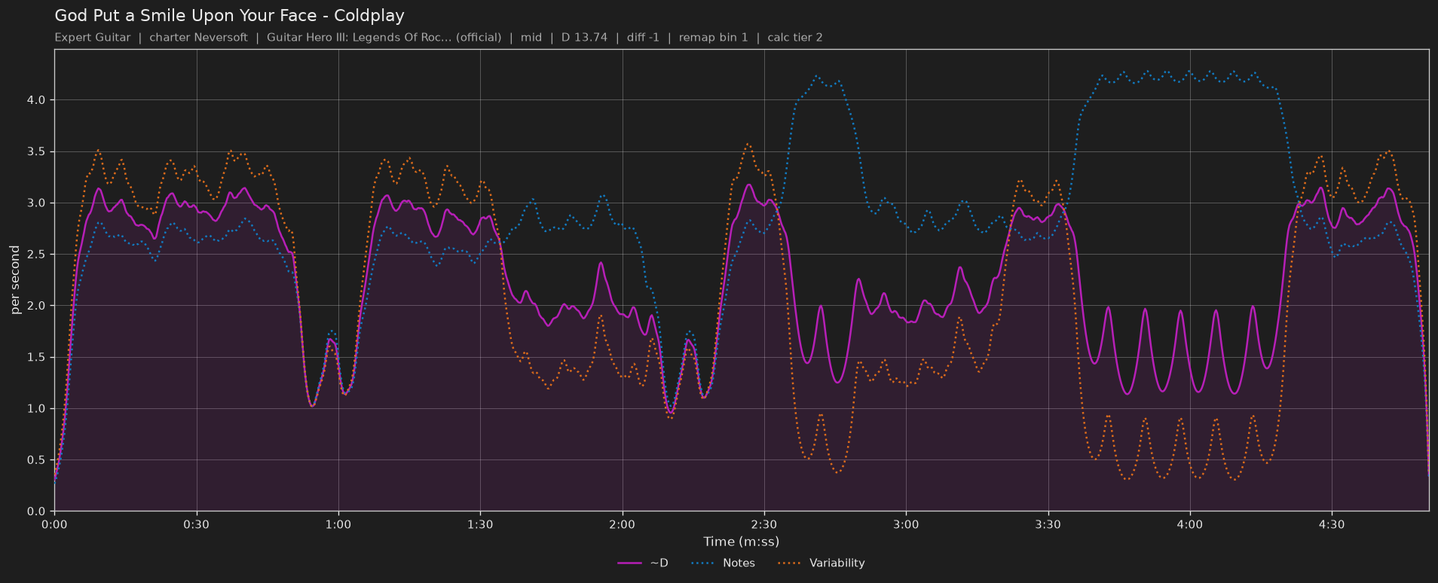This screenshot has height=583, width=1438.
Task: Click the 0:00 x-axis tick label
Action: [54, 524]
